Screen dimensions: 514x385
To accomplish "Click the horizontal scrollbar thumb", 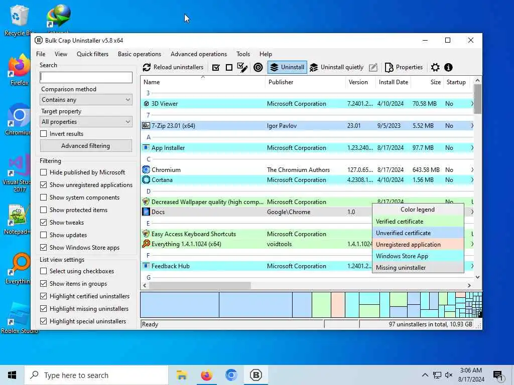I will (x=200, y=285).
